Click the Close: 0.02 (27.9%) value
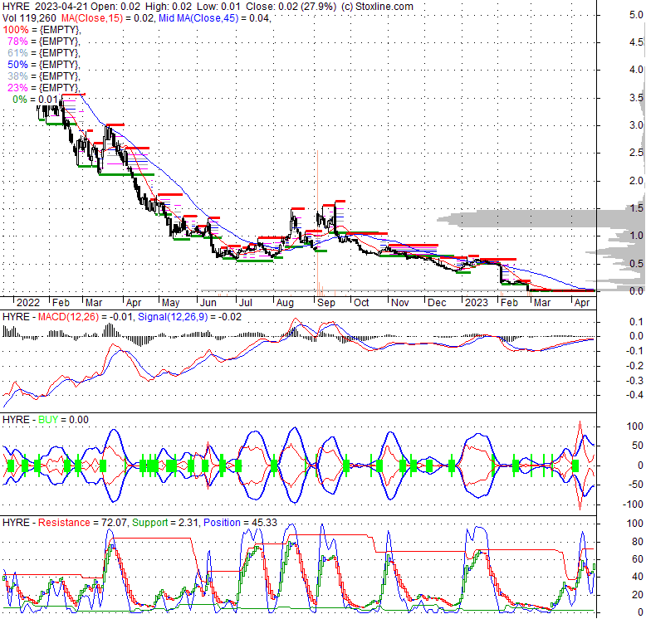Image resolution: width=646 pixels, height=619 pixels. 291,6
